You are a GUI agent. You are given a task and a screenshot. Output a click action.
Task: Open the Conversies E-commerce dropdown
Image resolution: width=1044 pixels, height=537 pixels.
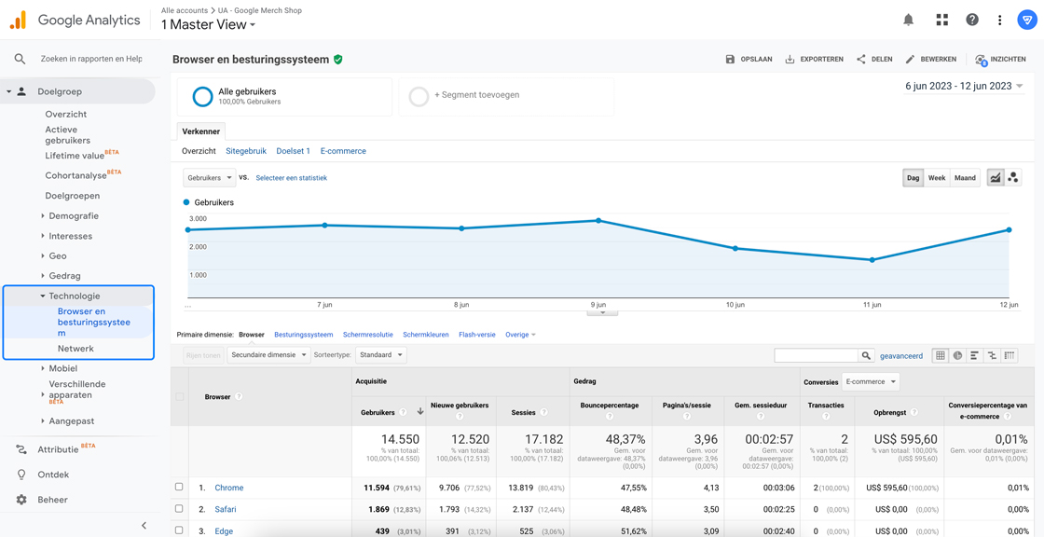(871, 381)
